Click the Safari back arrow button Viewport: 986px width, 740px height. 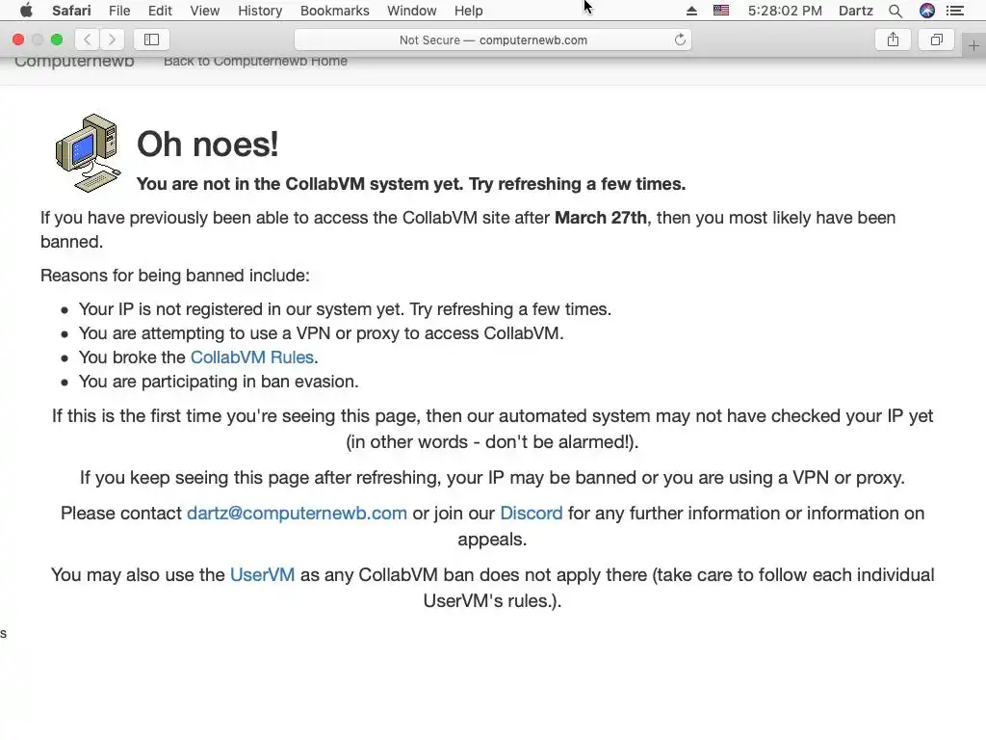tap(88, 40)
